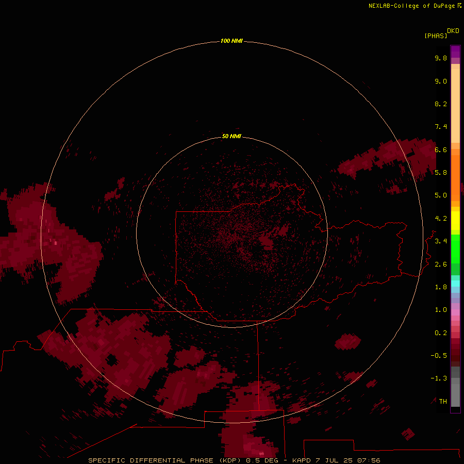Click the -1.3 scale value
Screen dimensions: 464x464
(439, 378)
